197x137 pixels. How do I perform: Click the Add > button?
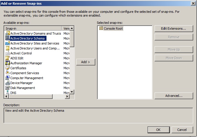(86, 62)
